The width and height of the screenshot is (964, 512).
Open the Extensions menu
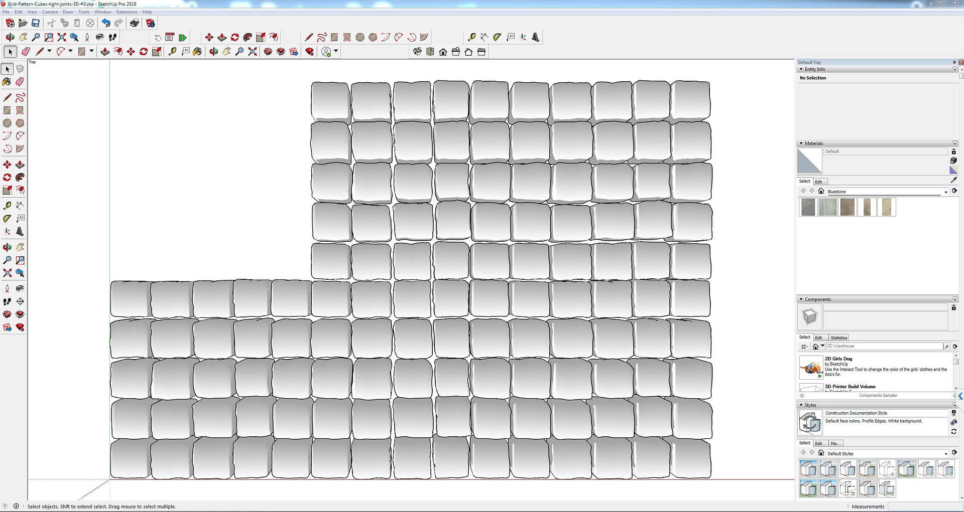coord(127,12)
